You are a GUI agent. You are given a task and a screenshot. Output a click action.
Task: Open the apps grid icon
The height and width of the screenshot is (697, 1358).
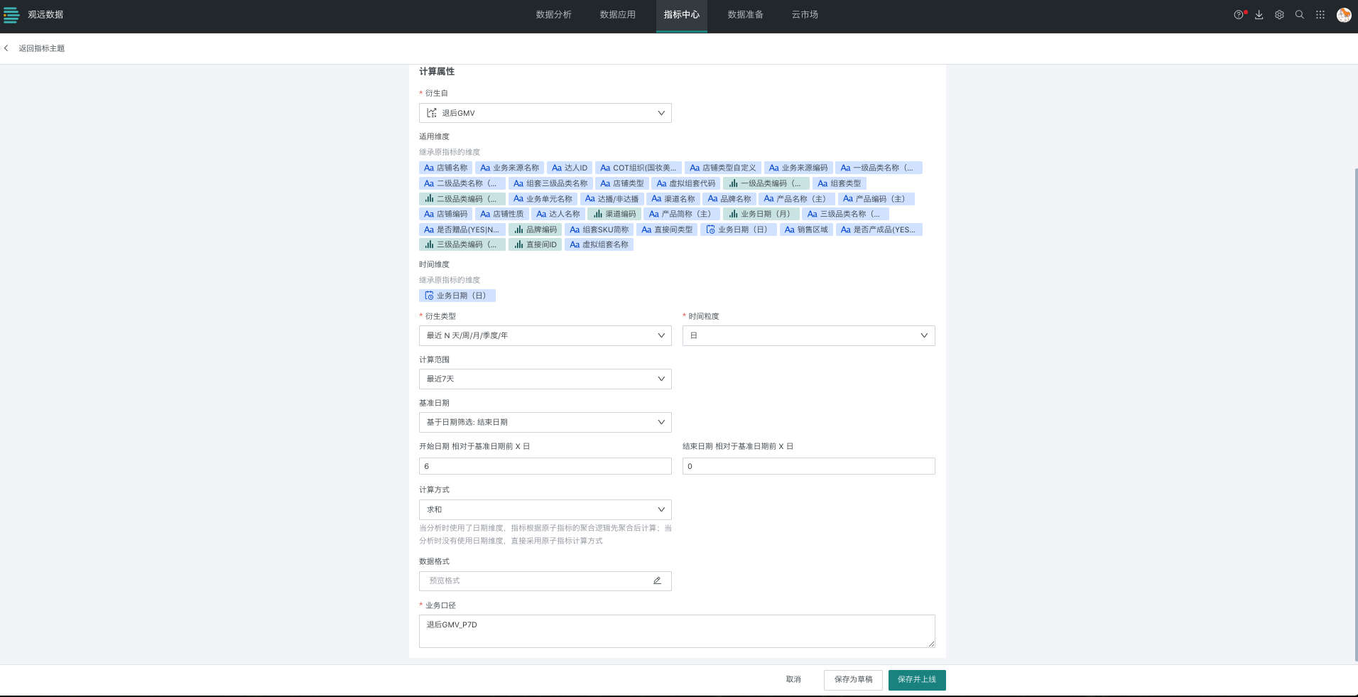[1320, 15]
